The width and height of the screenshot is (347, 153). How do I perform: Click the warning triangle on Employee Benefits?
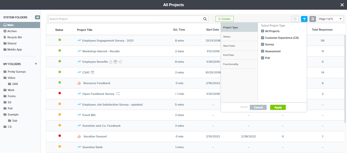pyautogui.click(x=111, y=62)
